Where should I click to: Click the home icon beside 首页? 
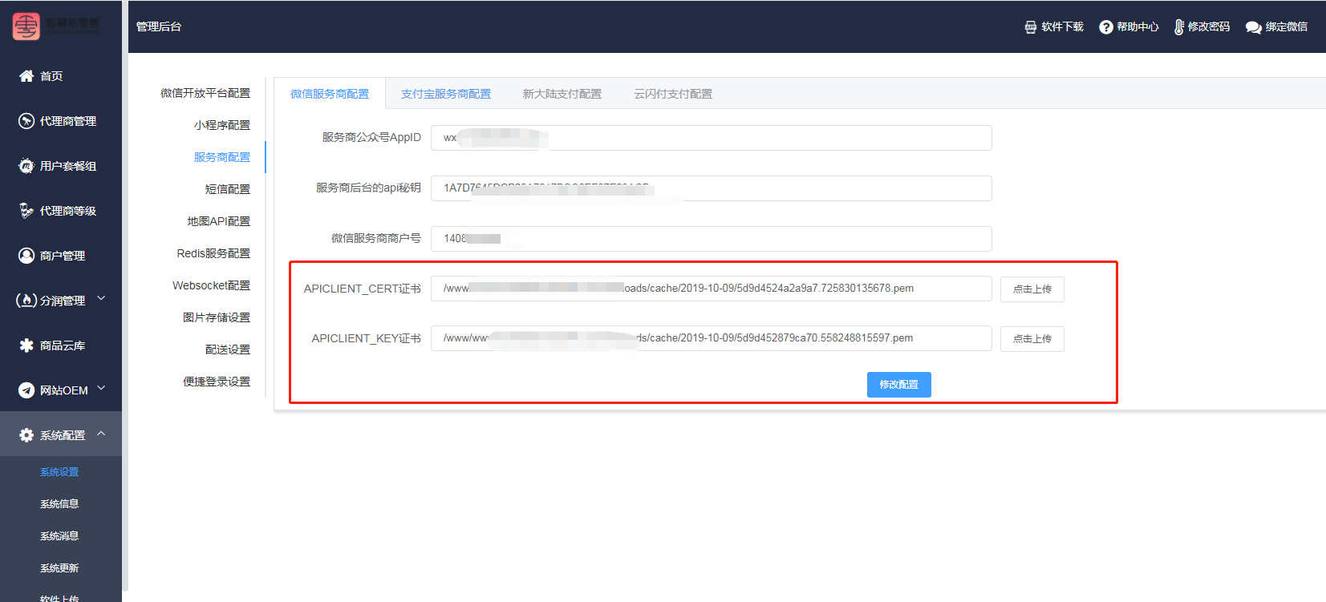26,76
